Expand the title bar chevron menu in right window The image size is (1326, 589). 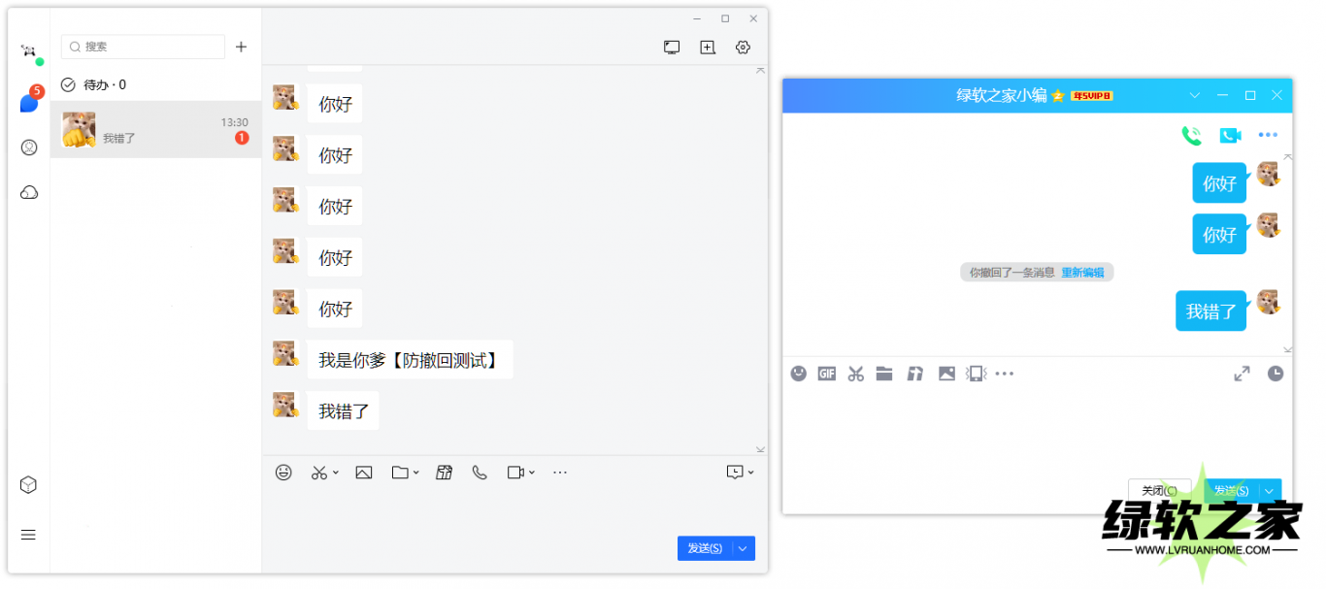[x=1195, y=95]
